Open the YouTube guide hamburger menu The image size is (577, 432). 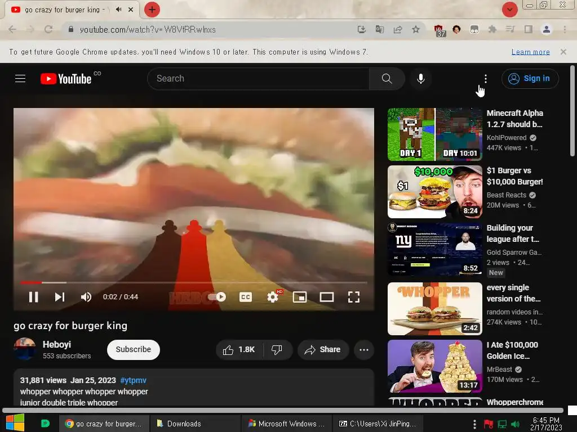pos(20,78)
